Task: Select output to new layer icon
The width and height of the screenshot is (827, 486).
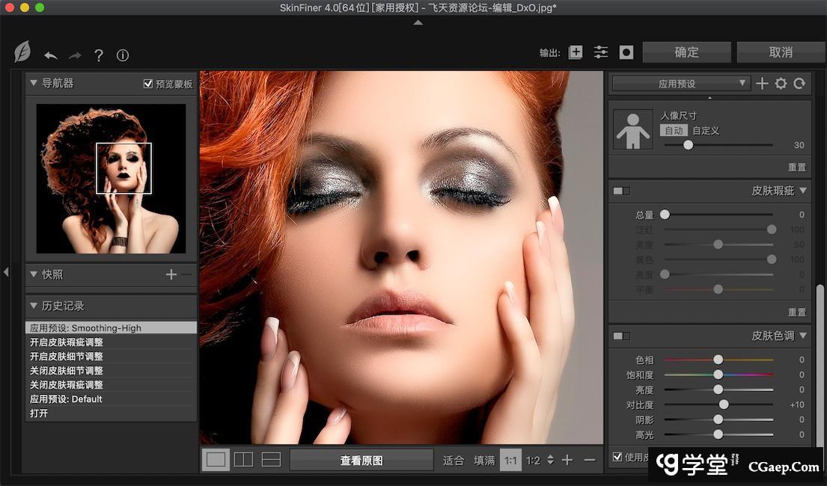Action: 576,52
